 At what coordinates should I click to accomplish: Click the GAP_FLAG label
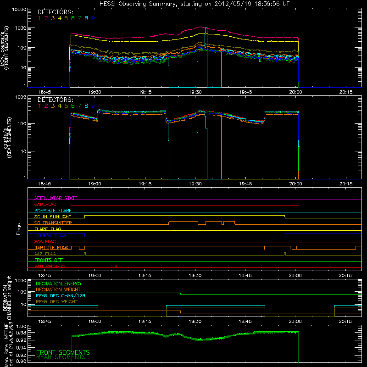click(x=45, y=204)
